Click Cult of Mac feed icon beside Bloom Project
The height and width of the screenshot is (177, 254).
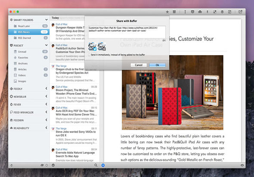click(53, 87)
